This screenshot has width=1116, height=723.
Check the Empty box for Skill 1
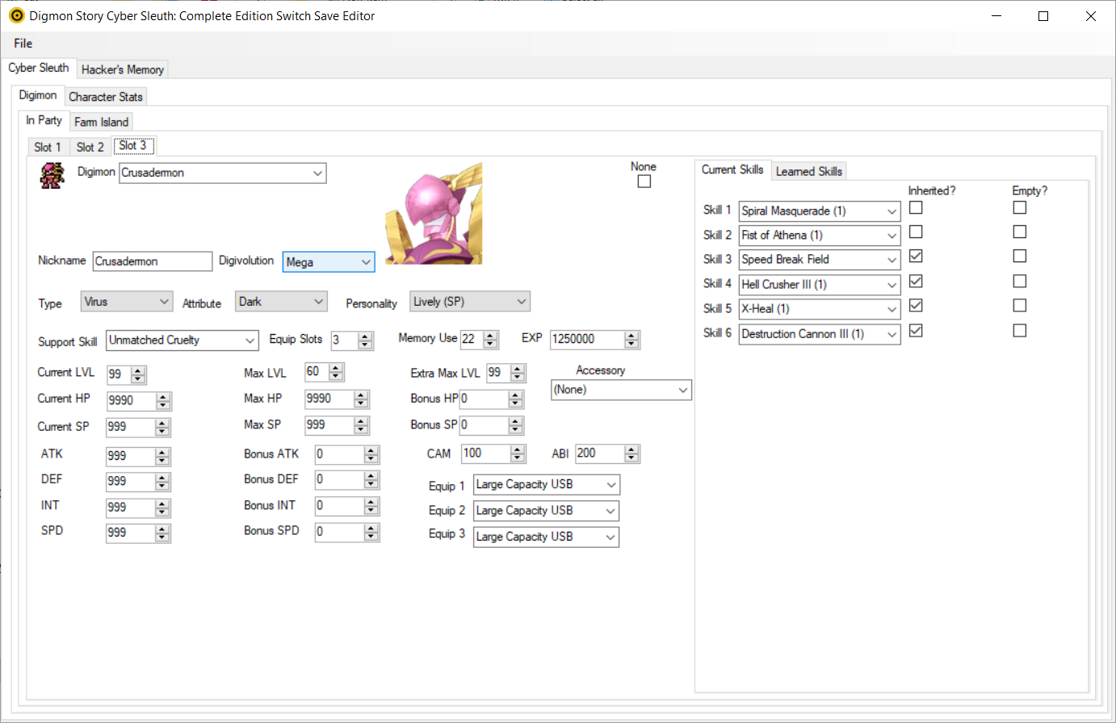click(x=1020, y=207)
